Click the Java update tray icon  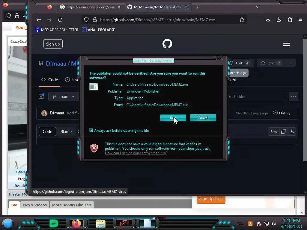tap(250, 223)
